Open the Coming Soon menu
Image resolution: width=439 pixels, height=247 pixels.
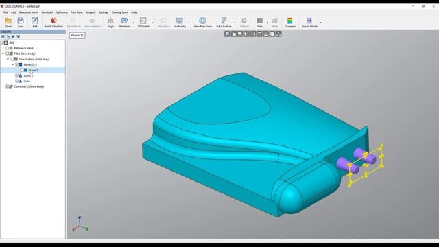(120, 12)
